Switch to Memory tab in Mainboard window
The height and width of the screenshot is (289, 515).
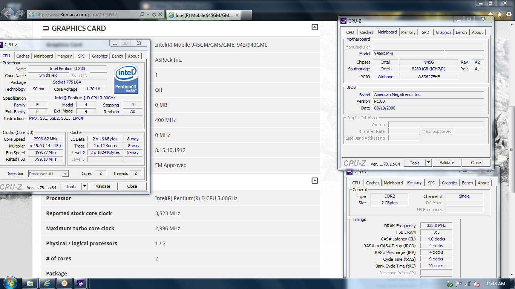pos(408,32)
